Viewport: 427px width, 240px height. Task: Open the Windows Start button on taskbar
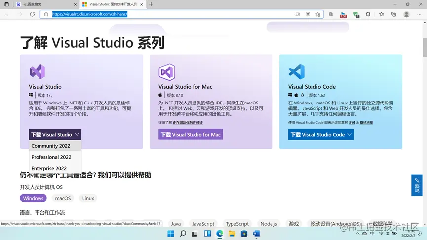[x=170, y=234]
